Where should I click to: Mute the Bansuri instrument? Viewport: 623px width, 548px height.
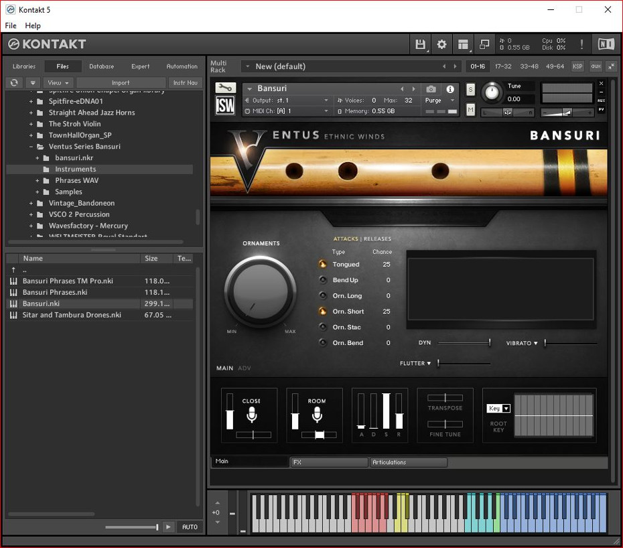[x=470, y=109]
